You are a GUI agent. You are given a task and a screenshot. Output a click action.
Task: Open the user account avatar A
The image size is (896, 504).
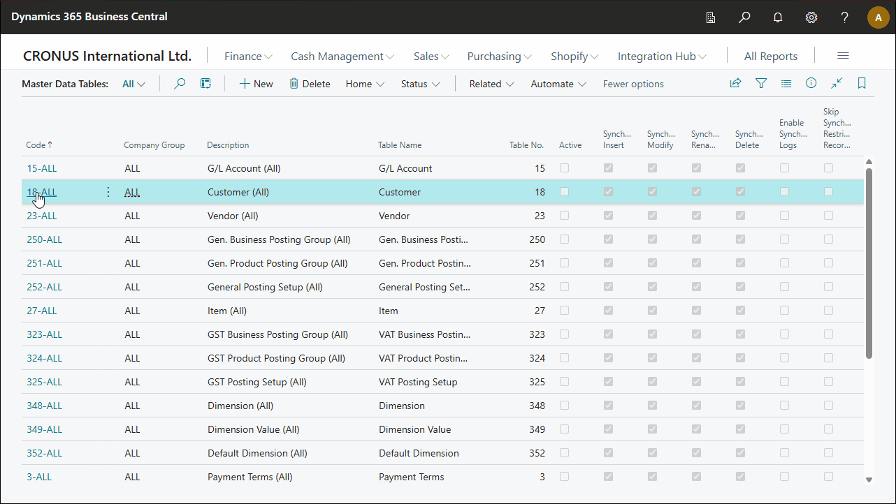click(x=879, y=17)
